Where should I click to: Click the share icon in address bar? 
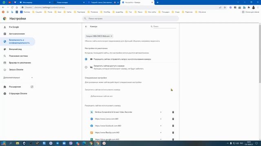pos(220,7)
